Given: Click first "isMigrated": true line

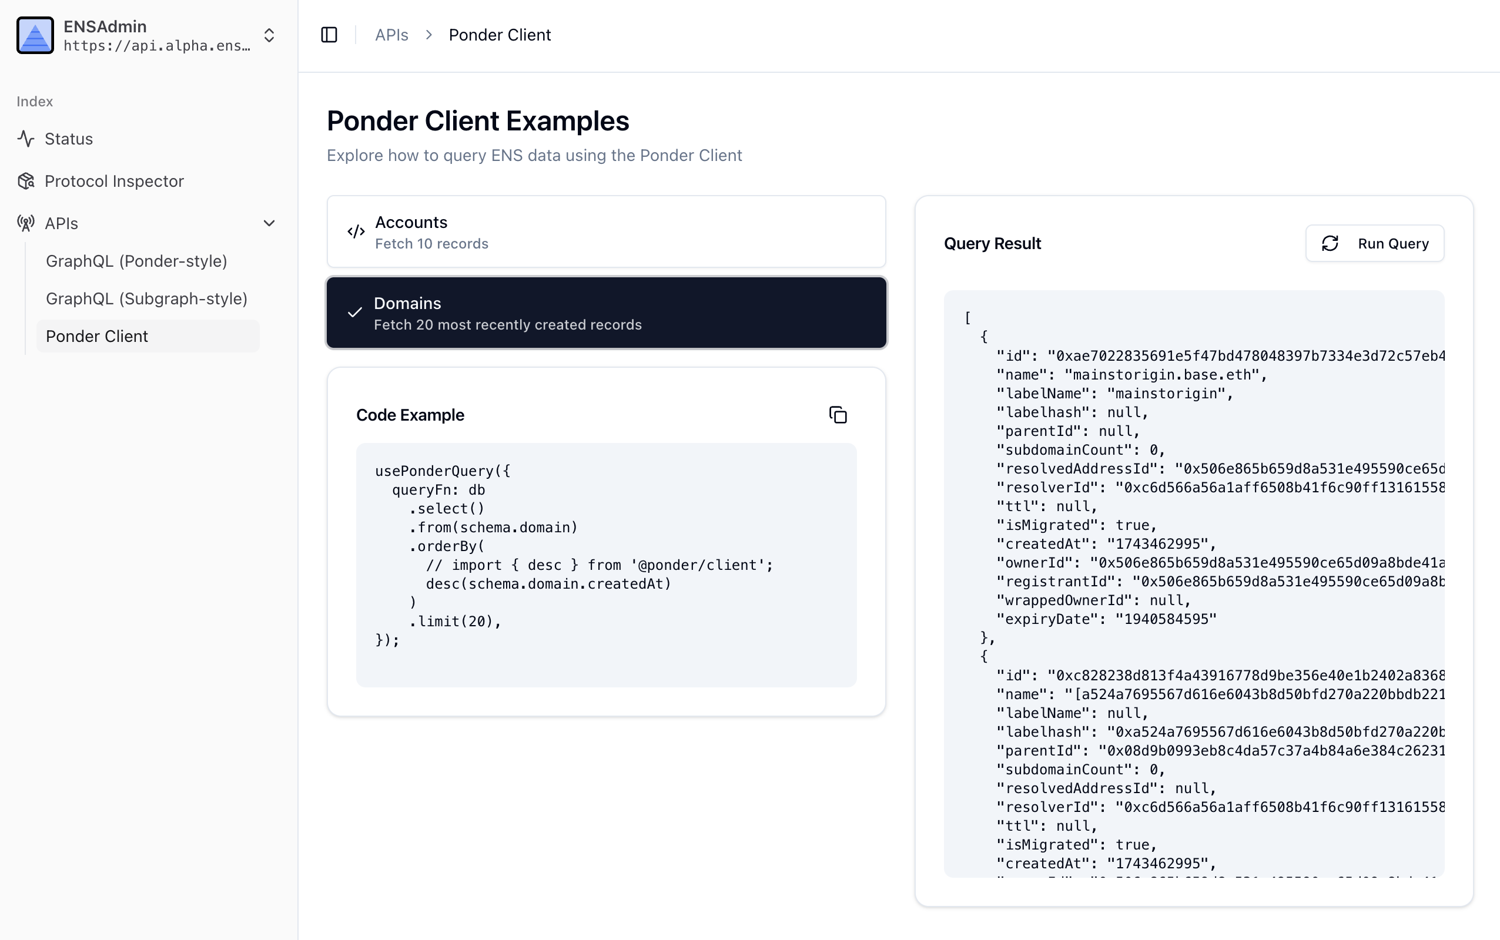Looking at the screenshot, I should coord(1076,525).
